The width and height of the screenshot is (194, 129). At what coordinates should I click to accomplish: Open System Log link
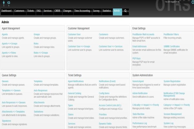tap(168, 123)
